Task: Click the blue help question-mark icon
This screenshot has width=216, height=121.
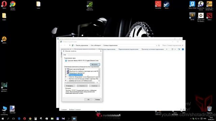Action: click(183, 49)
